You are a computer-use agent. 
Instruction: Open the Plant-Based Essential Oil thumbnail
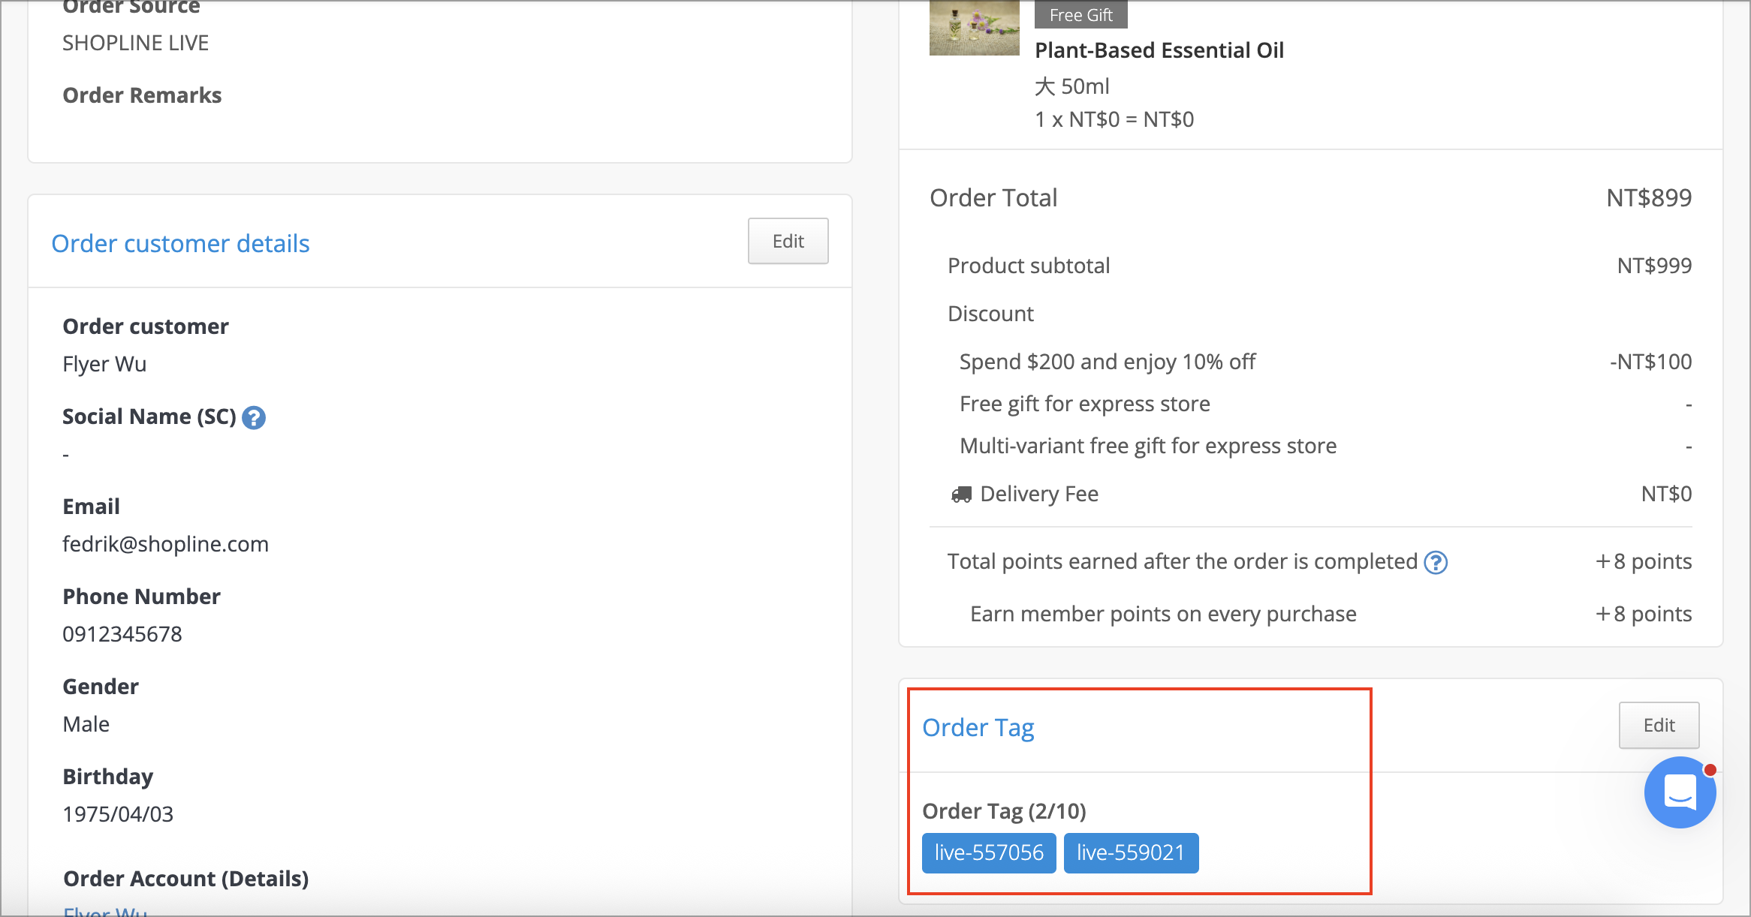[x=974, y=28]
